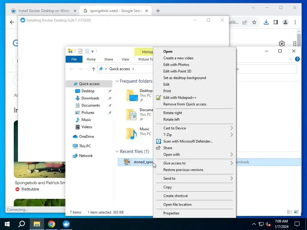Expand the 7-Zip submenu
This screenshot has height=230, width=307.
[x=194, y=135]
